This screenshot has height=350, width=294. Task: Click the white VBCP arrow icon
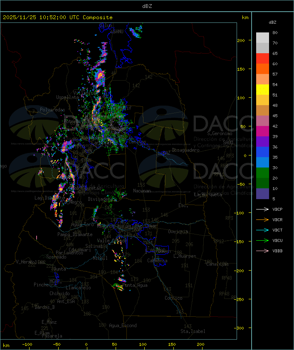click(262, 209)
